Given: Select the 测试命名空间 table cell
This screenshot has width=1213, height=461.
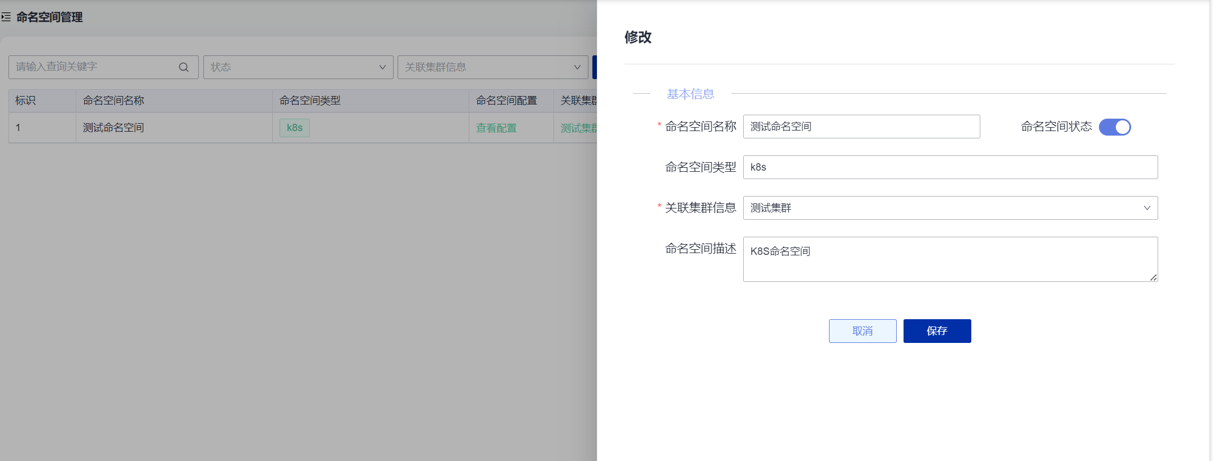Looking at the screenshot, I should pyautogui.click(x=174, y=128).
